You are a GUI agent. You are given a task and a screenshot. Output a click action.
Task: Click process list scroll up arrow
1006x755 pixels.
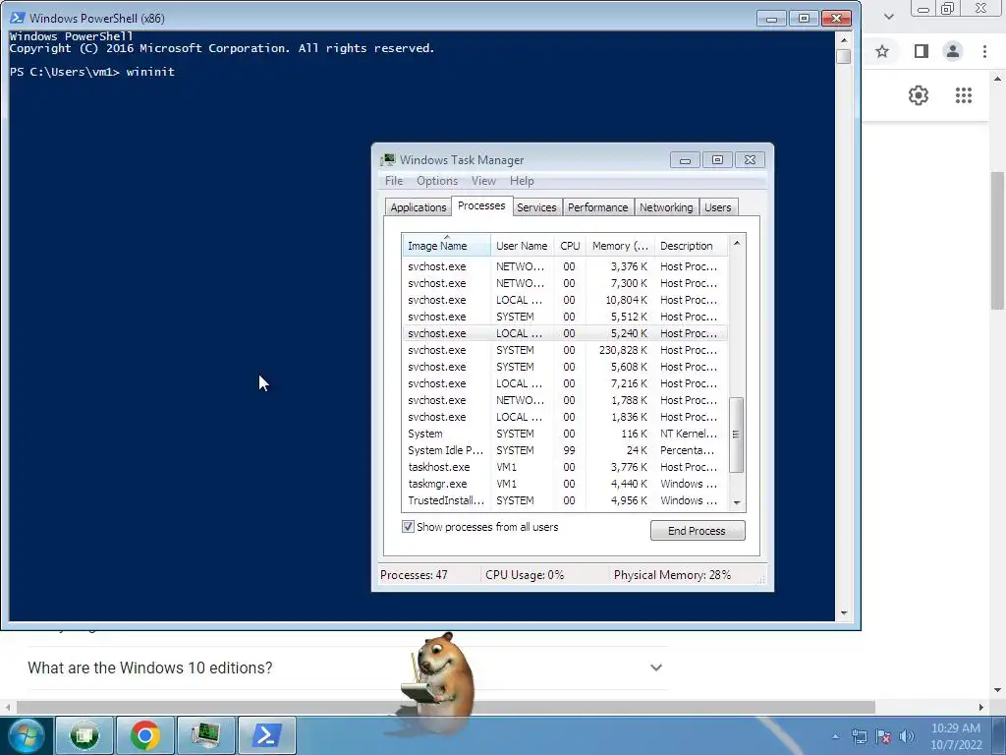pyautogui.click(x=737, y=244)
